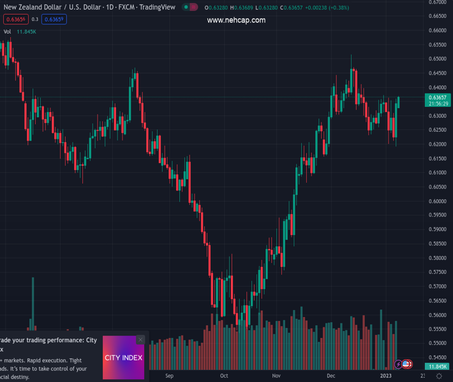This screenshot has height=382, width=453.
Task: Click the red flag icon beside the title
Action: [x=194, y=7]
